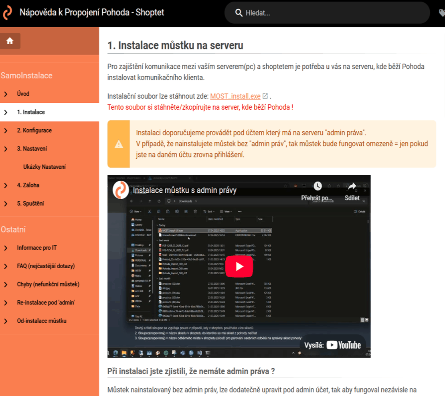Go to the 4. Záloha page

coord(28,185)
